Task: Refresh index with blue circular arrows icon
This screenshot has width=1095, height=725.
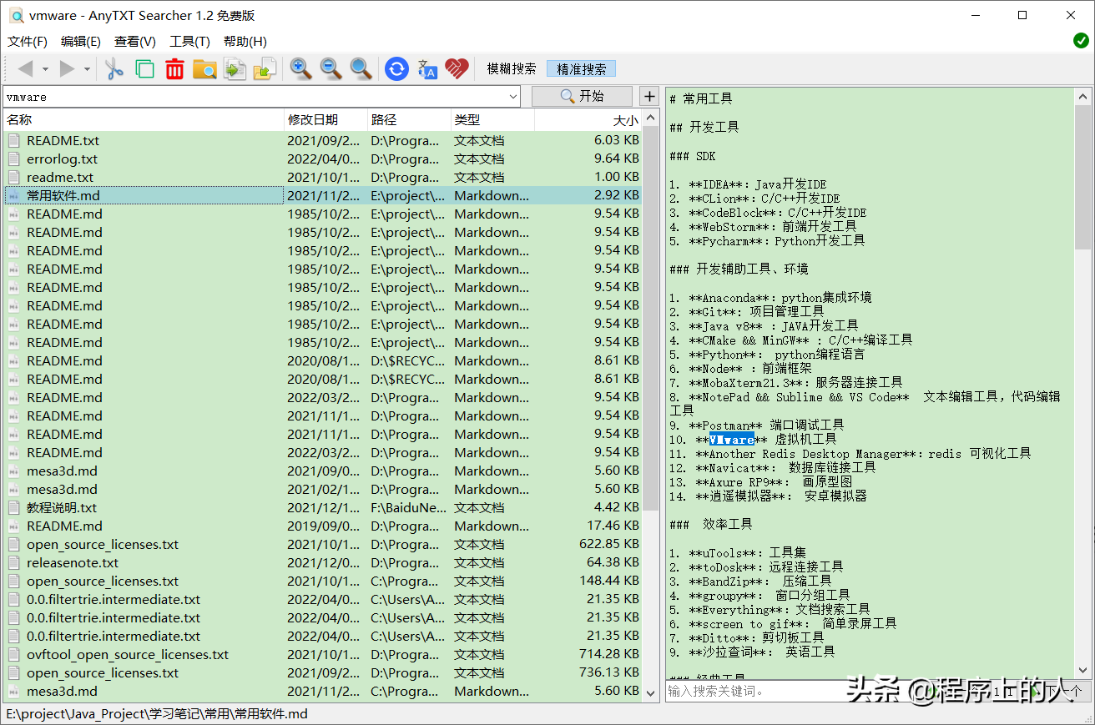Action: [396, 69]
